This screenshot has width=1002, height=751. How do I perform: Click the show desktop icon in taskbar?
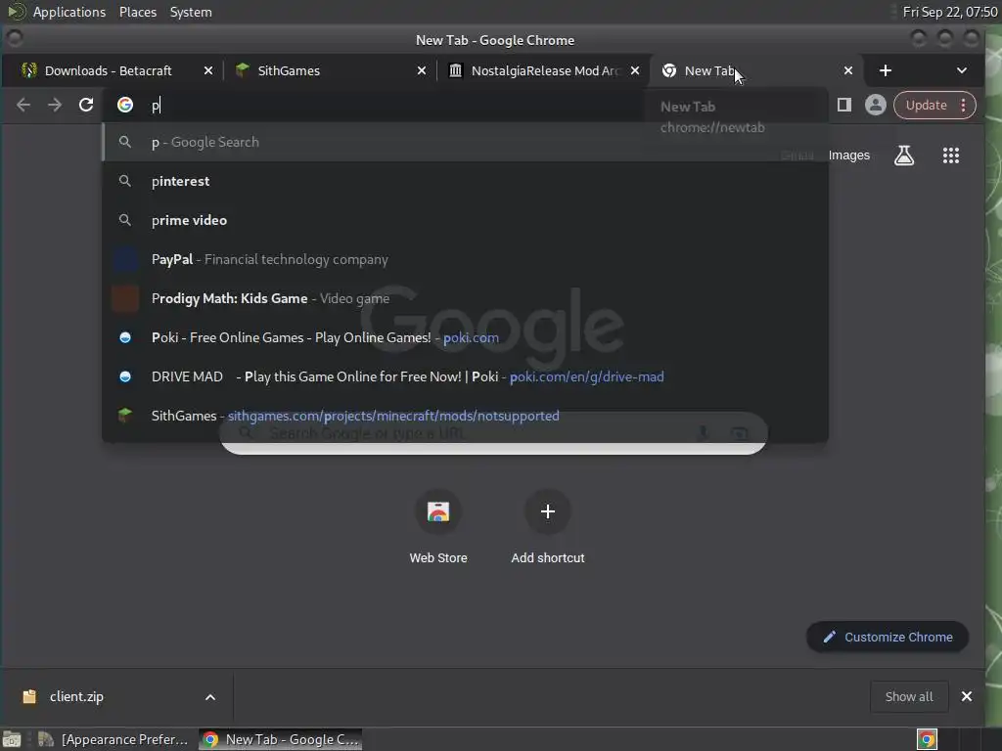click(x=12, y=739)
